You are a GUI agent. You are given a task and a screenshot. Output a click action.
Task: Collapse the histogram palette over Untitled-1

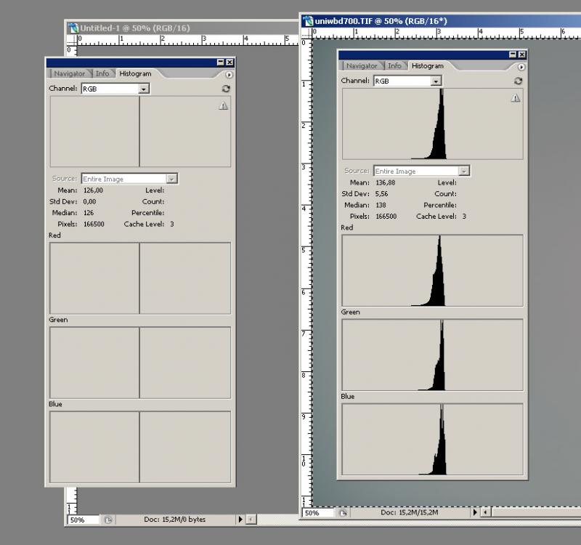pos(221,62)
